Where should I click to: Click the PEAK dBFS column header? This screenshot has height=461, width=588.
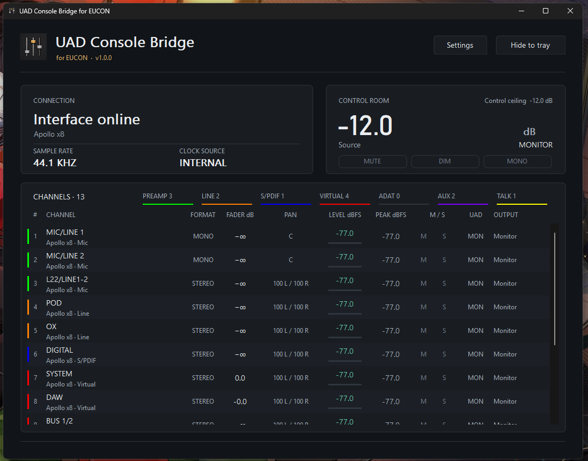point(391,215)
